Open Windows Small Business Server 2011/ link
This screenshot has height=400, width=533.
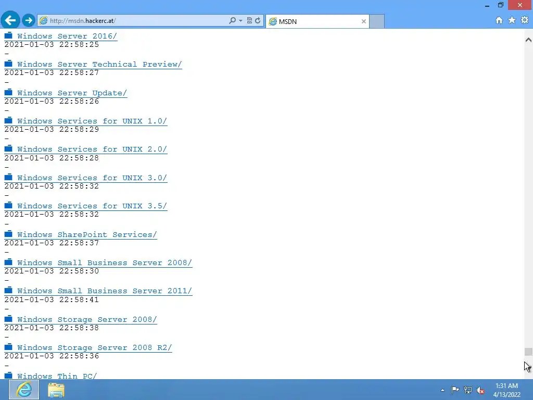105,291
